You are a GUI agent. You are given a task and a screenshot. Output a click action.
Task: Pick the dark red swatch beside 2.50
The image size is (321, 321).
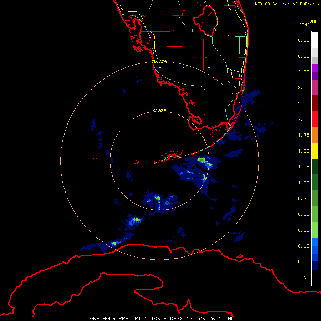coord(315,103)
